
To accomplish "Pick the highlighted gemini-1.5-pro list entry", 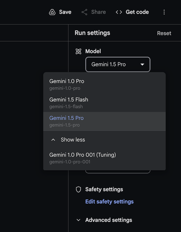I will (x=66, y=121).
